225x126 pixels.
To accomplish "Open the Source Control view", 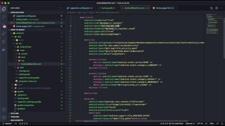I will point(4,26).
